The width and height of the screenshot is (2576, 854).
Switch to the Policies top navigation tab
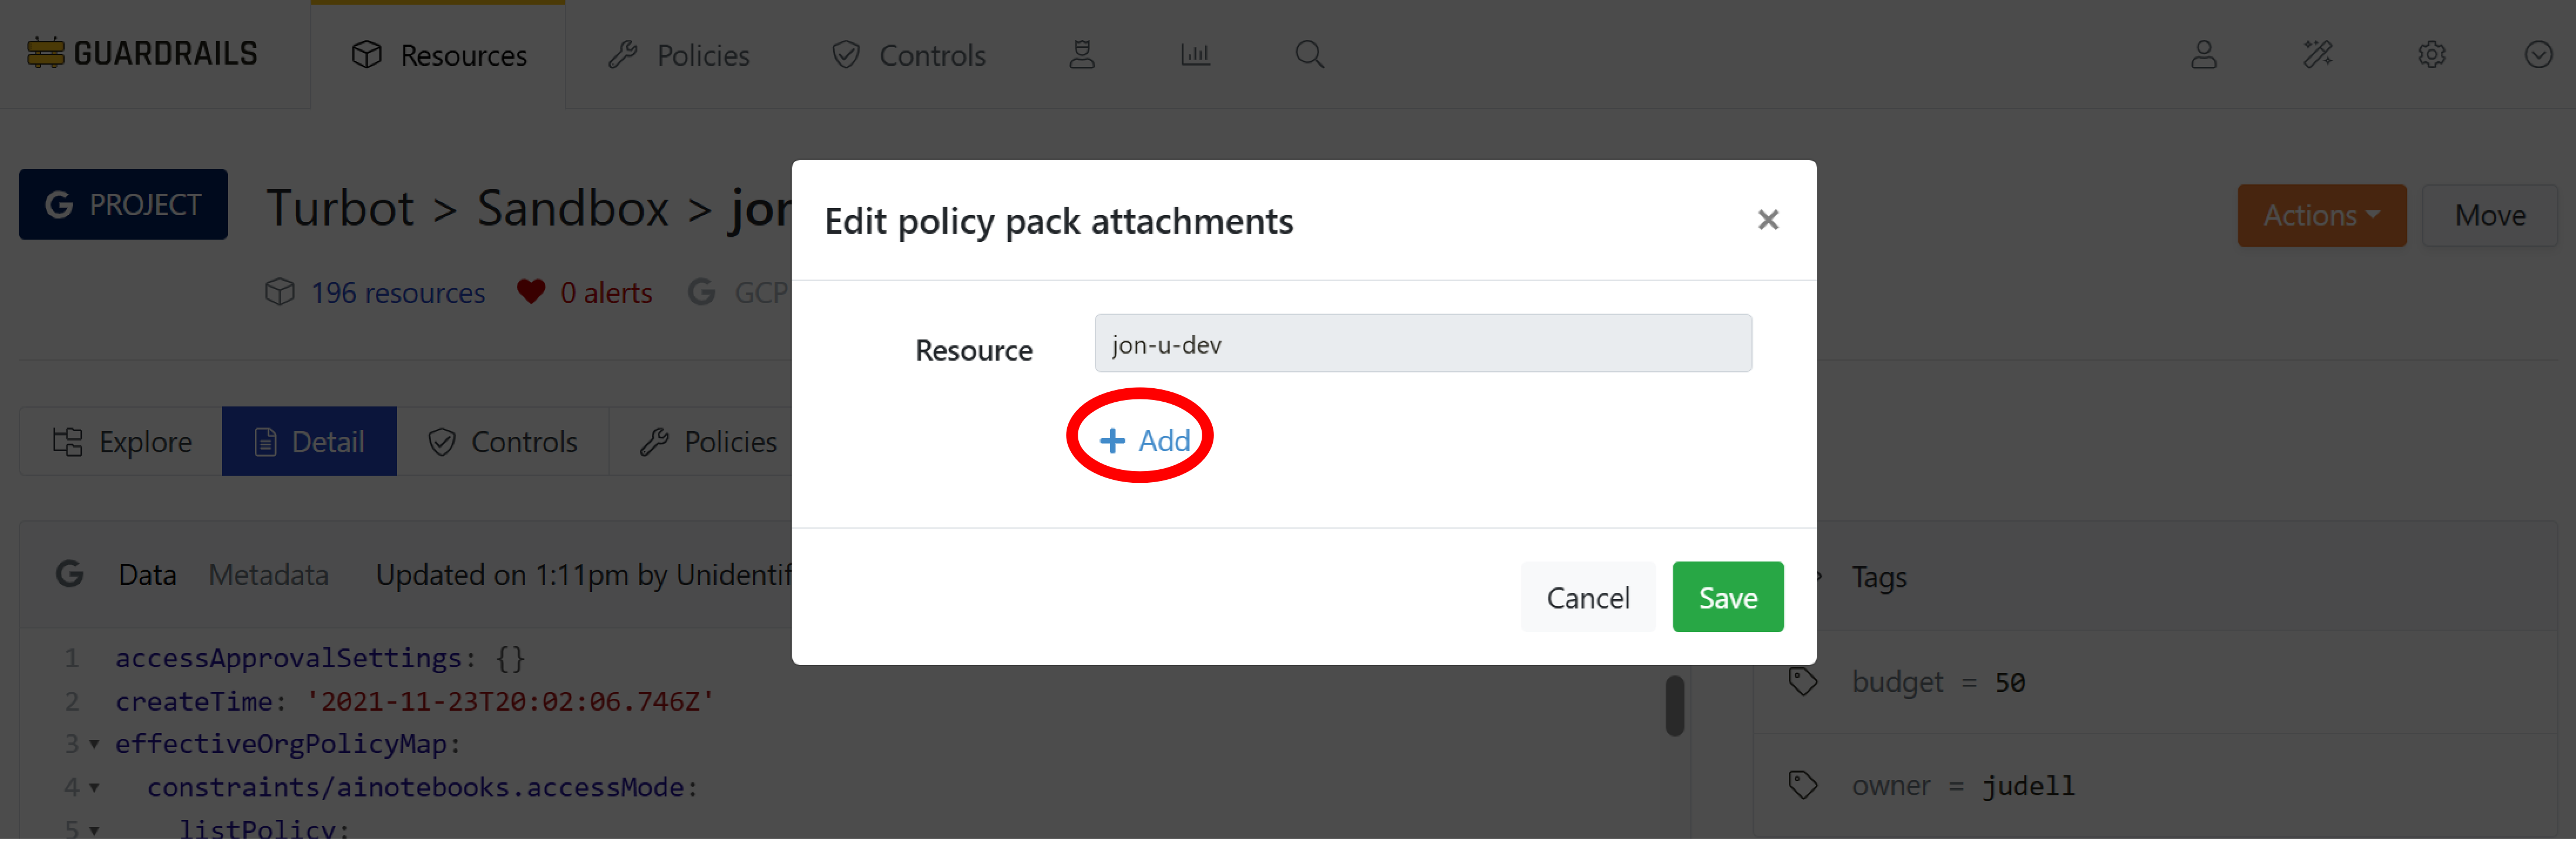pyautogui.click(x=680, y=55)
